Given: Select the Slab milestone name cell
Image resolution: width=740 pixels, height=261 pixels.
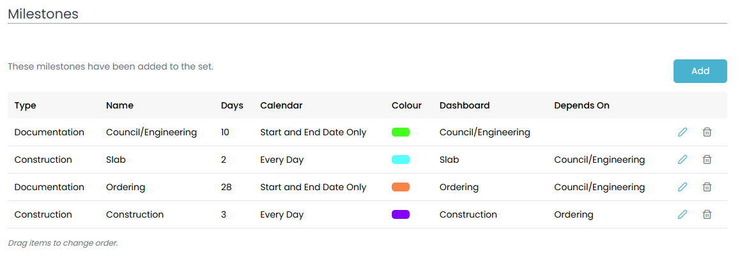Looking at the screenshot, I should click(x=116, y=160).
